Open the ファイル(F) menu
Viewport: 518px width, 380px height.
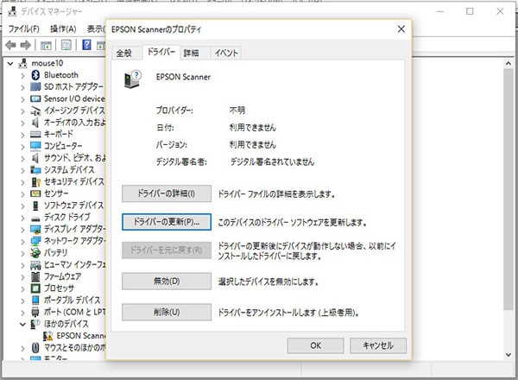point(23,29)
